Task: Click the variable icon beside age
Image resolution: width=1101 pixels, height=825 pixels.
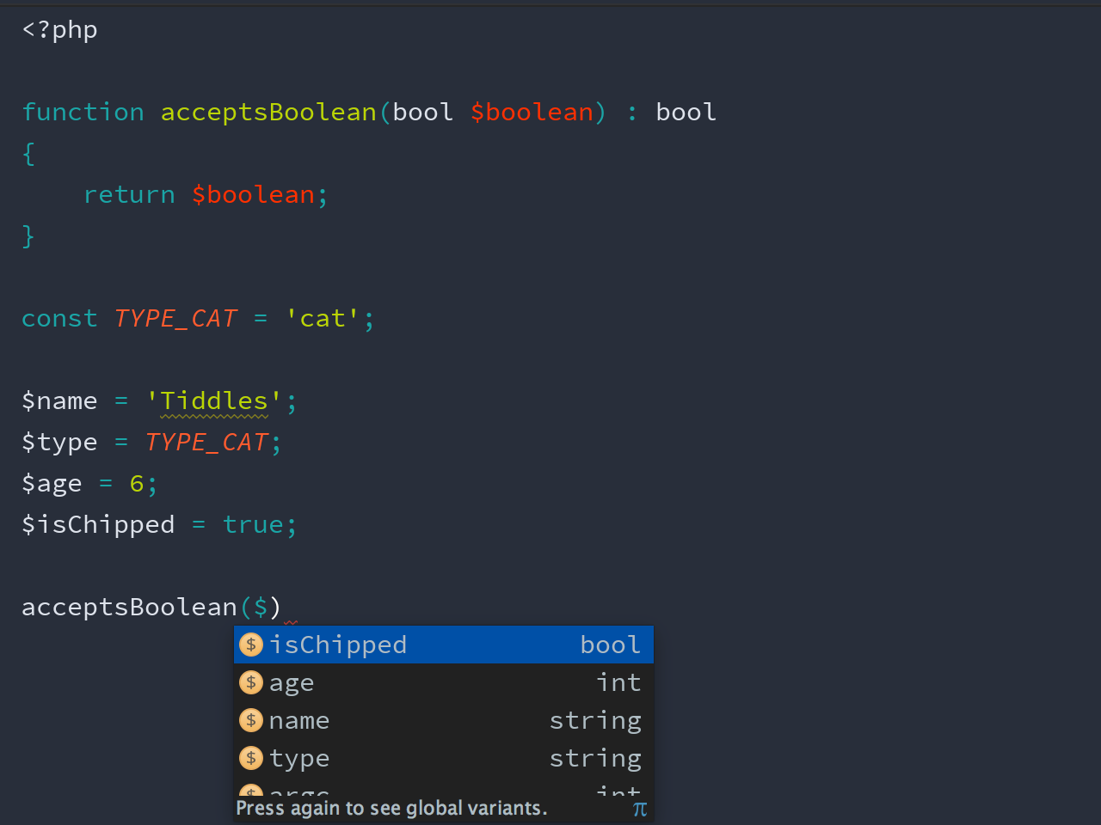Action: (251, 682)
